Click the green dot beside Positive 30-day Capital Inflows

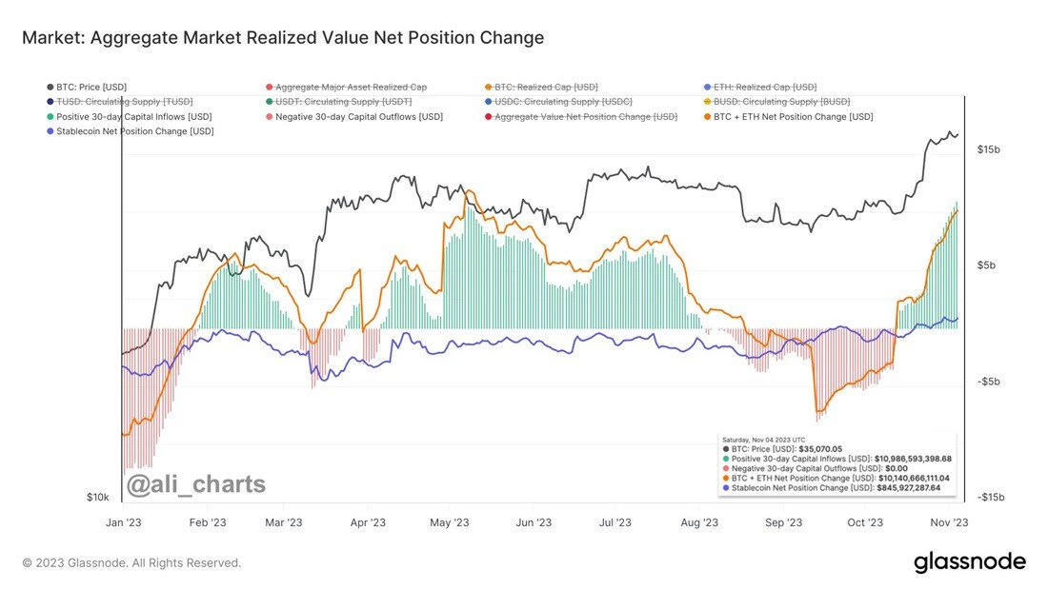pos(50,117)
